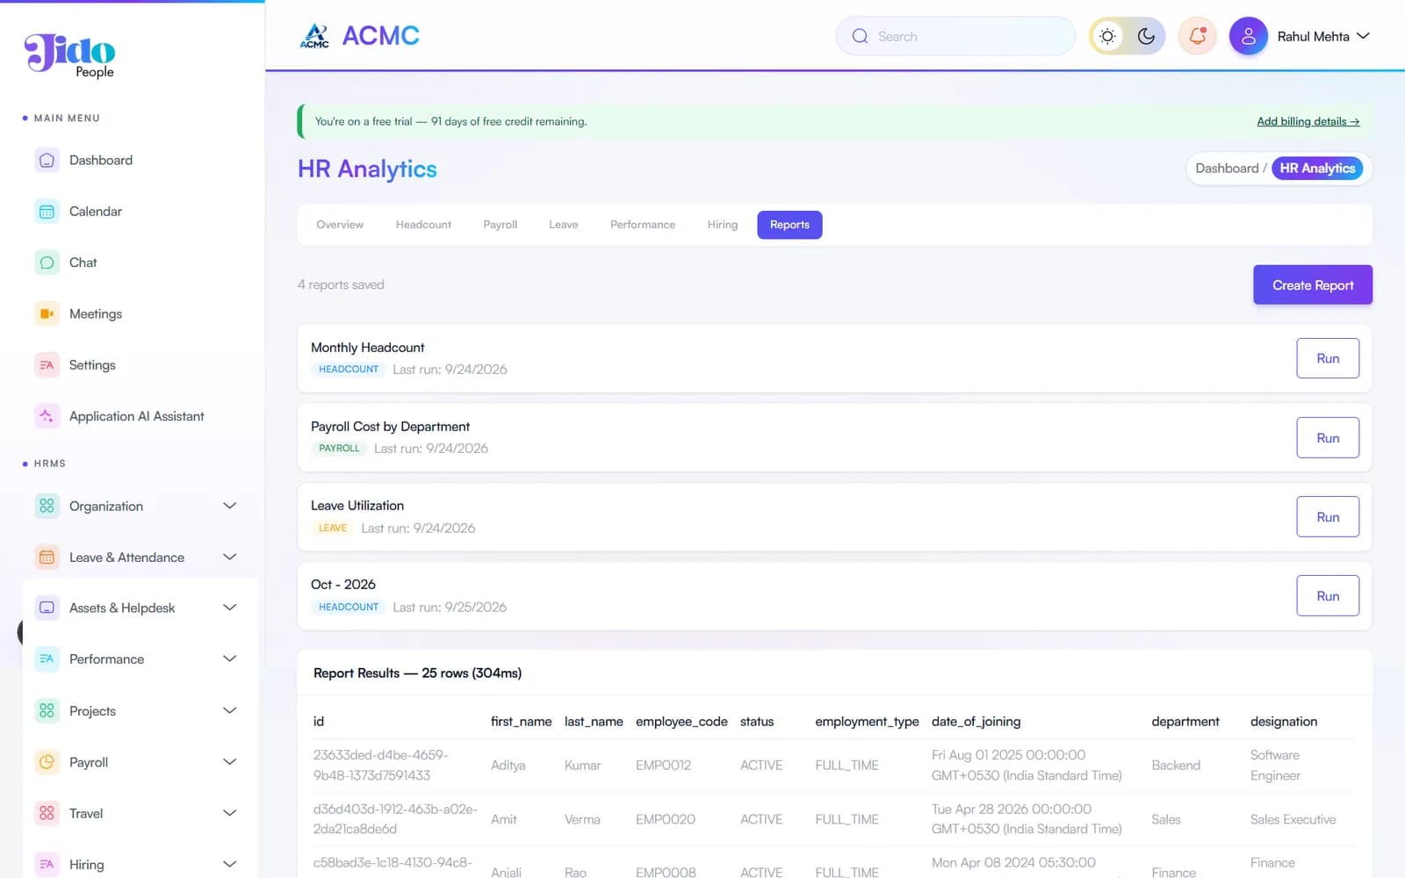1405x878 pixels.
Task: Switch to the Overview tab
Action: point(340,225)
